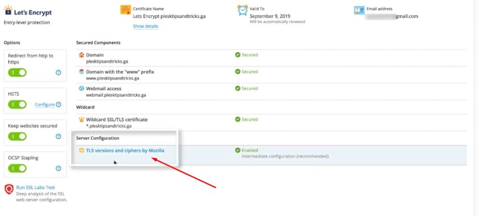Image resolution: width=478 pixels, height=216 pixels.
Task: Click the Wildcard section heading
Action: 85,107
